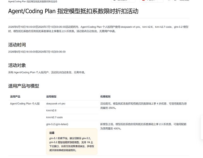This screenshot has width=203, height=158.
Task: Click the date range under 活动时间 heading
Action: 37,52
